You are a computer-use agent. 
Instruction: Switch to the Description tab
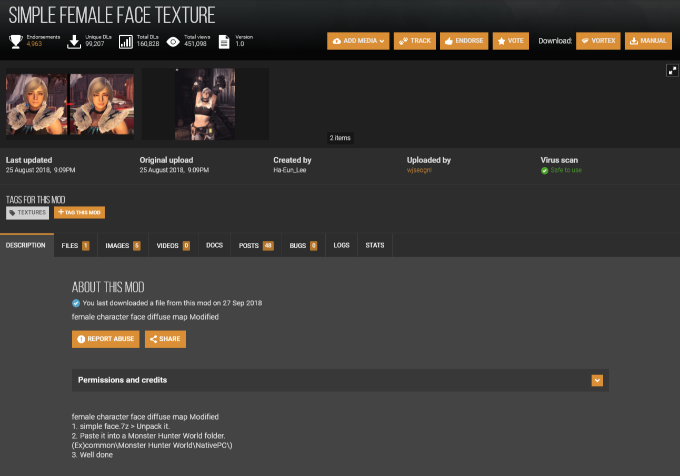[x=26, y=246]
